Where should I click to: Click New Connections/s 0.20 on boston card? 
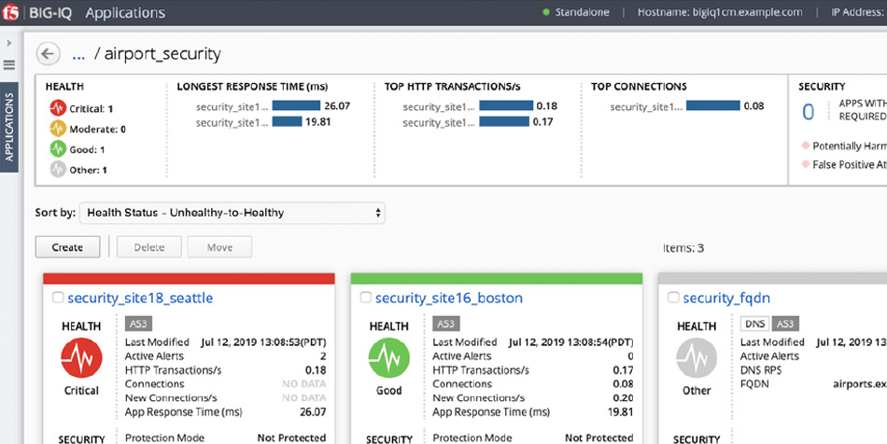(623, 397)
